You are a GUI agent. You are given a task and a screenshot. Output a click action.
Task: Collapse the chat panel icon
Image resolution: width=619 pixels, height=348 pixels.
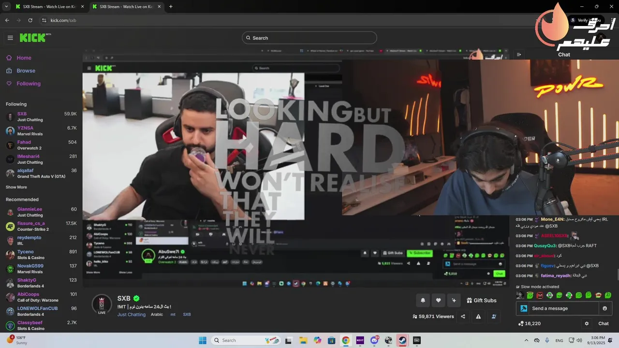[519, 55]
